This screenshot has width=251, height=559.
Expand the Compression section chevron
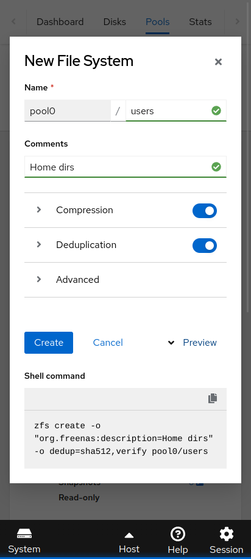click(x=39, y=210)
